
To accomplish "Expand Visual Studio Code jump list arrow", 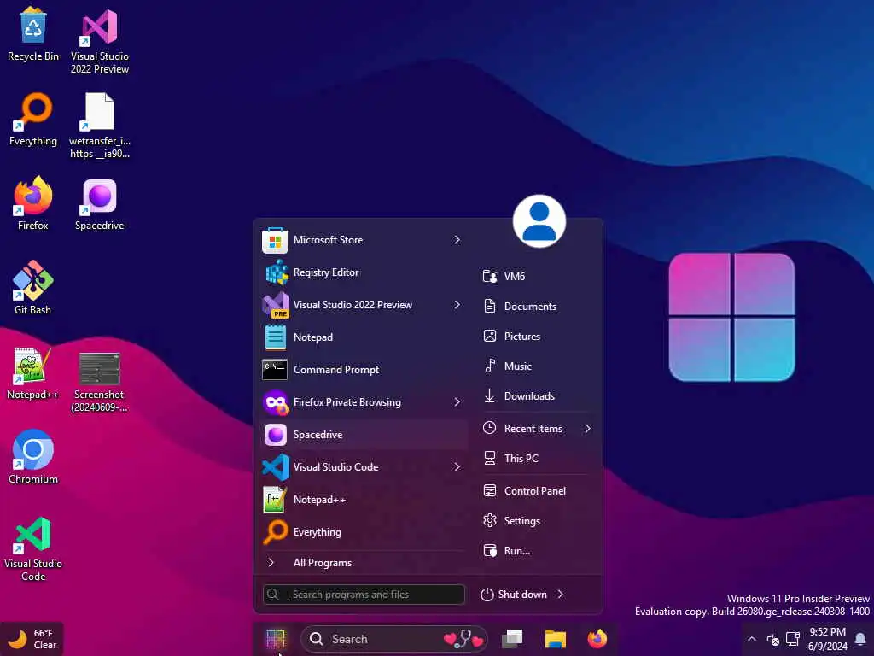I will tap(457, 467).
